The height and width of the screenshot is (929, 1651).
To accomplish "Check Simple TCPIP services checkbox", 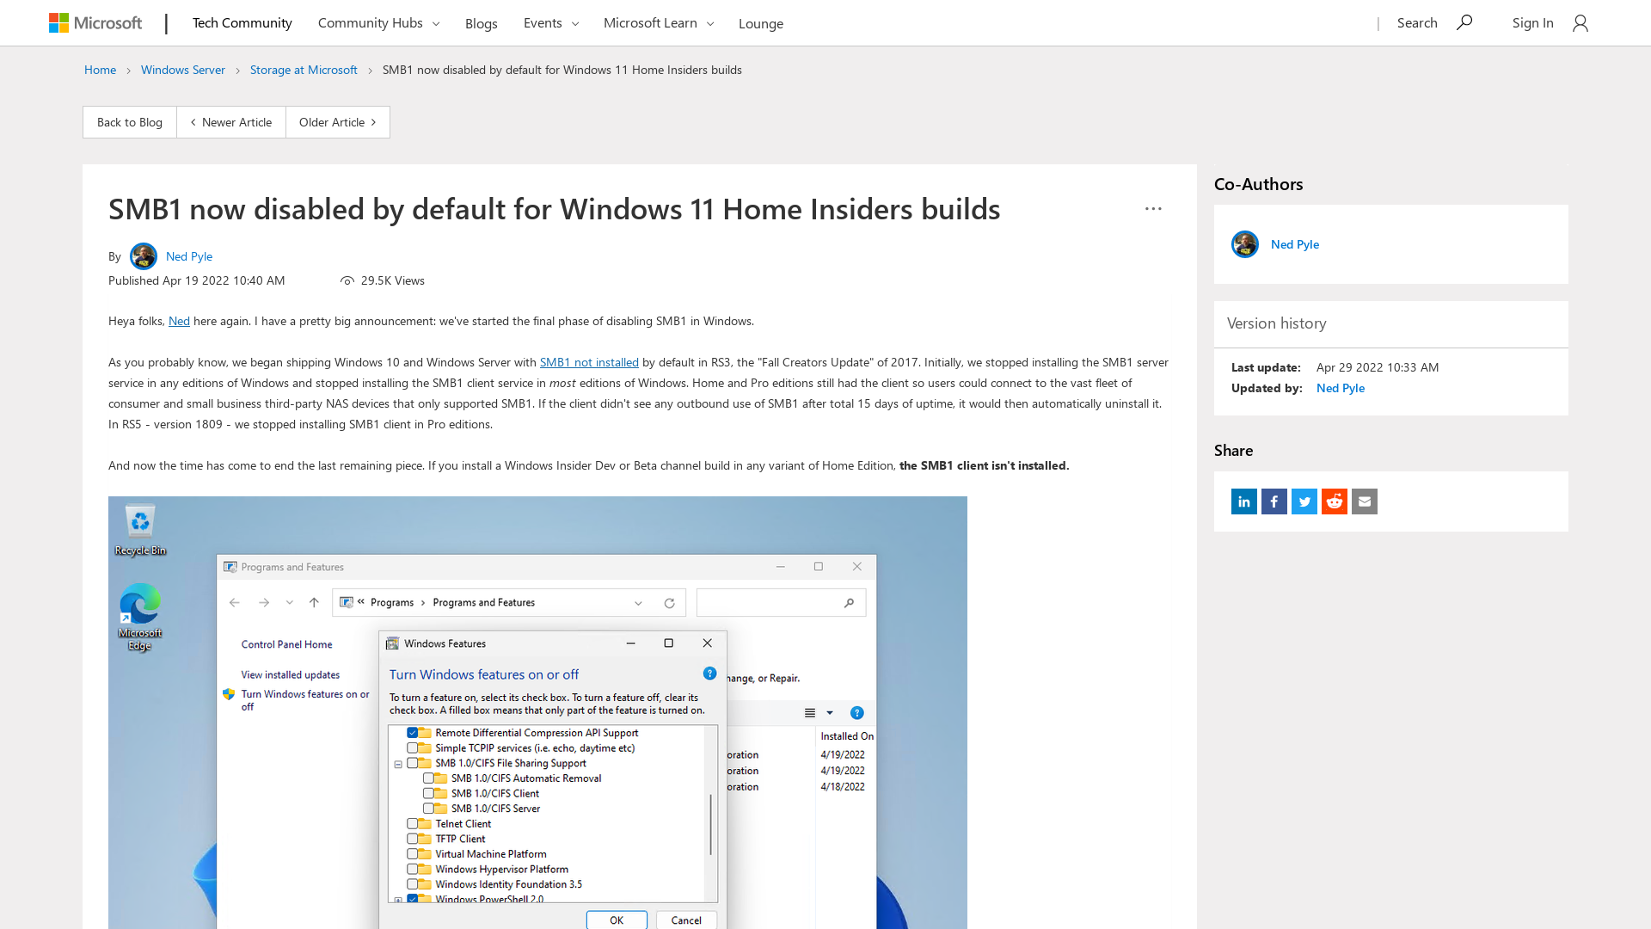I will [413, 748].
